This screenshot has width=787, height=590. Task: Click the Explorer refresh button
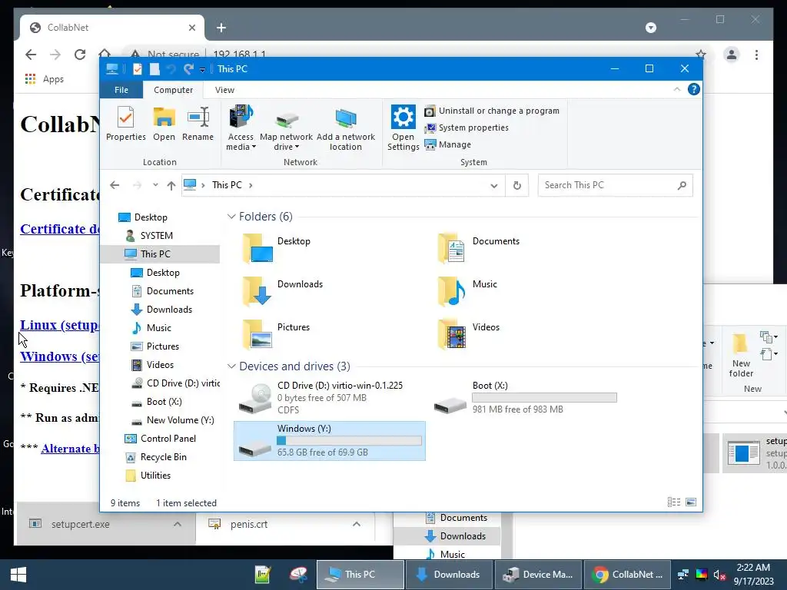(x=517, y=186)
